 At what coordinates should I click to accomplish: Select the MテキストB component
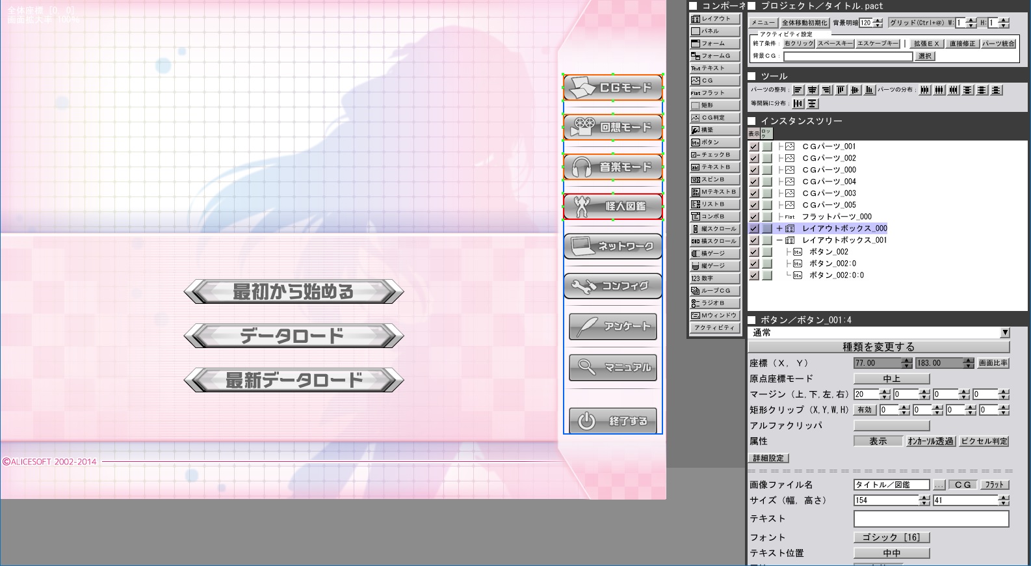[715, 192]
